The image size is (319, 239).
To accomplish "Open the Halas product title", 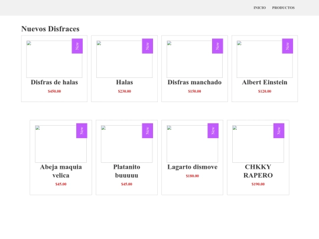I will pos(125,82).
